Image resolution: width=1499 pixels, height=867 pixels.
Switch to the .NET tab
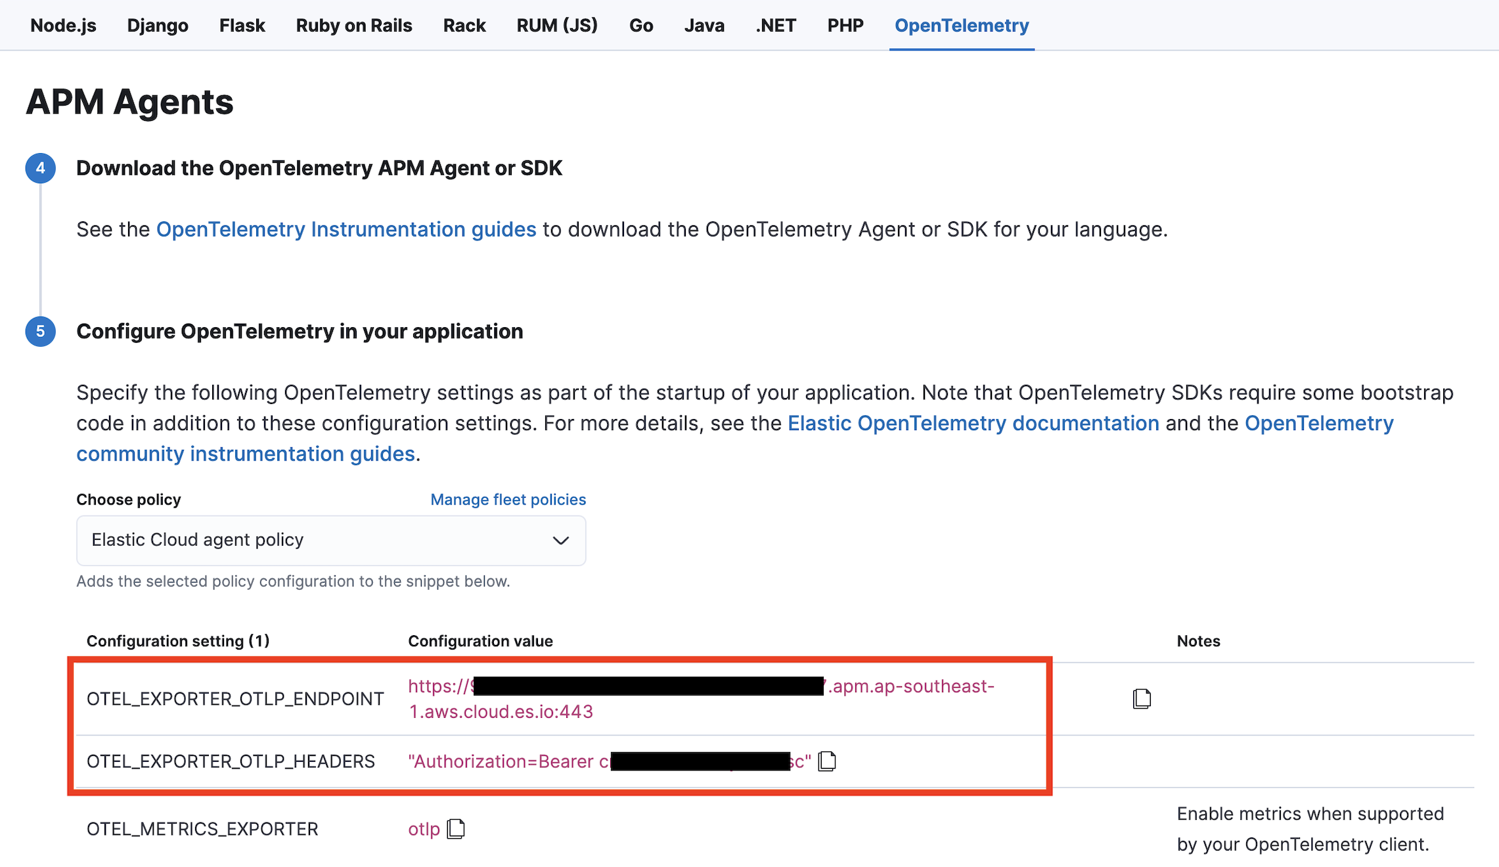(x=775, y=25)
